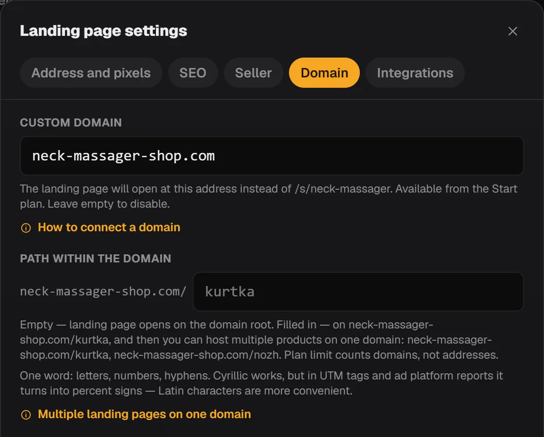The width and height of the screenshot is (544, 437).
Task: Click the 'neck-massager-shop.com/' path prefix
Action: pyautogui.click(x=103, y=292)
